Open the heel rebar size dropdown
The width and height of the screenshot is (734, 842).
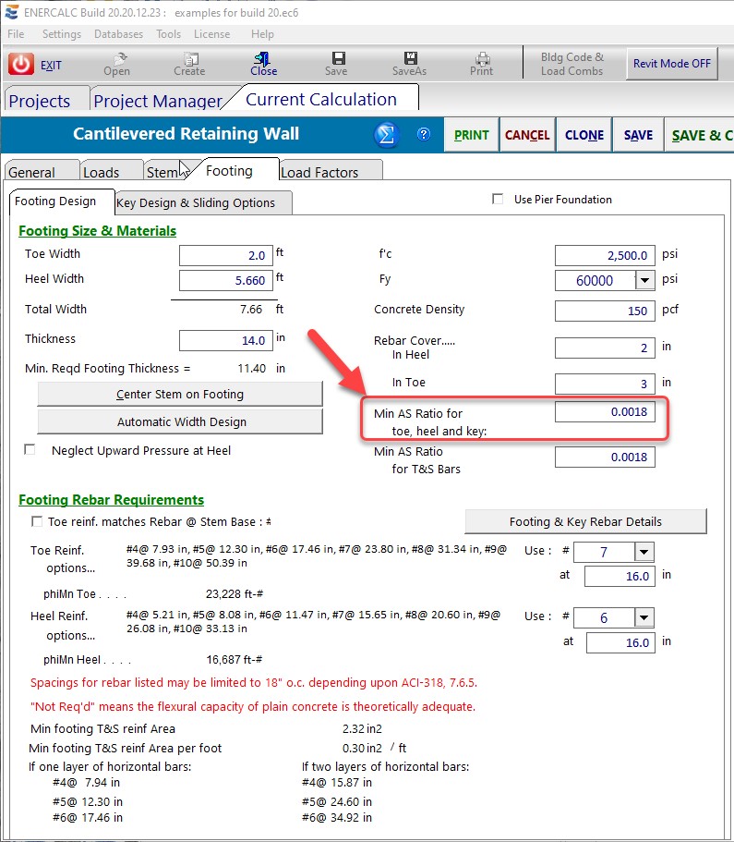coord(644,618)
